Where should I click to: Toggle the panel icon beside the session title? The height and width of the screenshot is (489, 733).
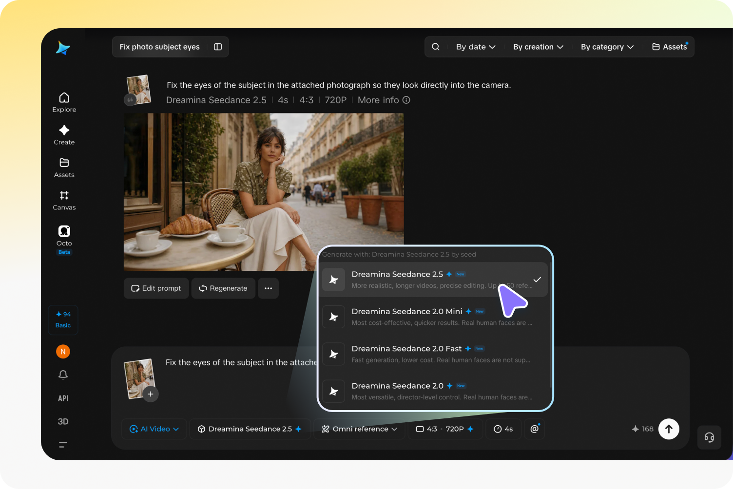(x=218, y=47)
